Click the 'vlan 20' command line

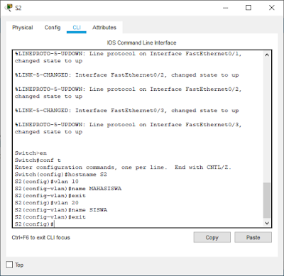(x=47, y=203)
